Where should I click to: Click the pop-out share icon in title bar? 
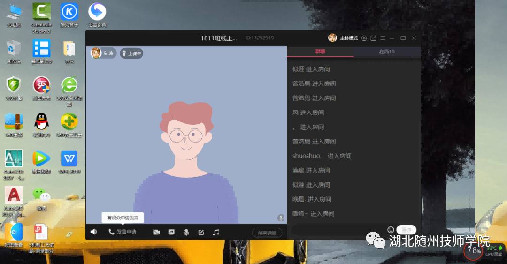(x=373, y=38)
